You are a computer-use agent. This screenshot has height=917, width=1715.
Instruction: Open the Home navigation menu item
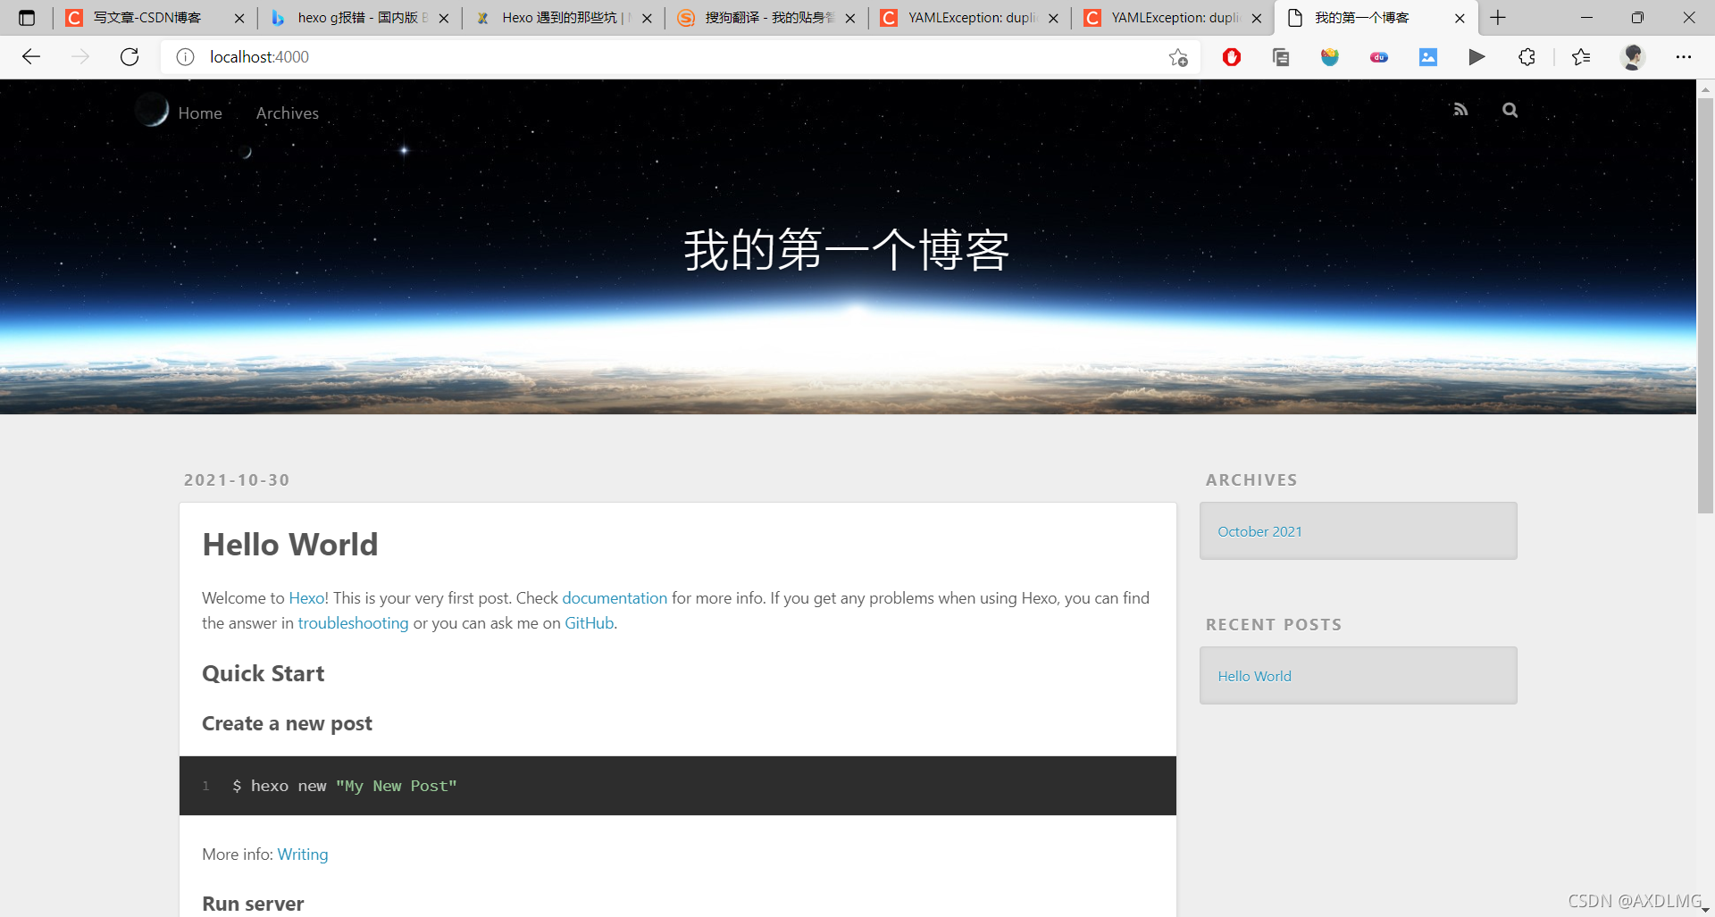(200, 113)
